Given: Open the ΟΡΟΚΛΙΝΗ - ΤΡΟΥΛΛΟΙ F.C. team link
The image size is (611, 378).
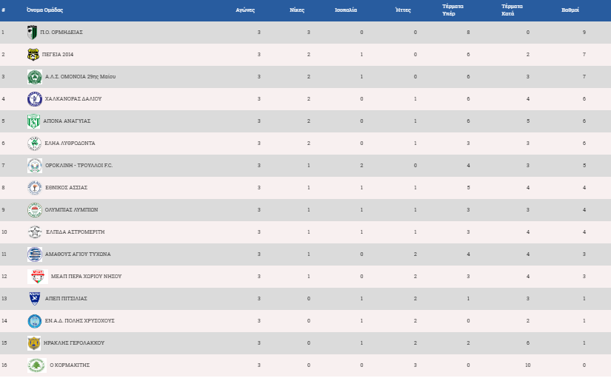Looking at the screenshot, I should pyautogui.click(x=79, y=166).
